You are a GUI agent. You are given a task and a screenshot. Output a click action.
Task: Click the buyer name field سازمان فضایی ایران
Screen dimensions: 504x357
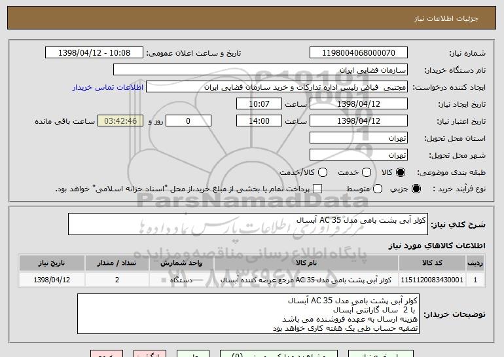click(x=261, y=70)
